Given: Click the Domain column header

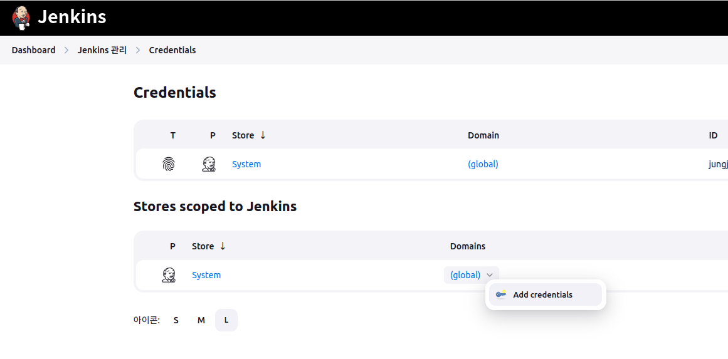Looking at the screenshot, I should [483, 135].
